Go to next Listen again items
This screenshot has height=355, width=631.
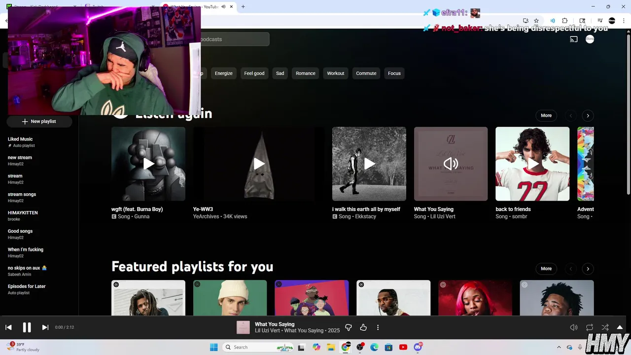pyautogui.click(x=588, y=115)
